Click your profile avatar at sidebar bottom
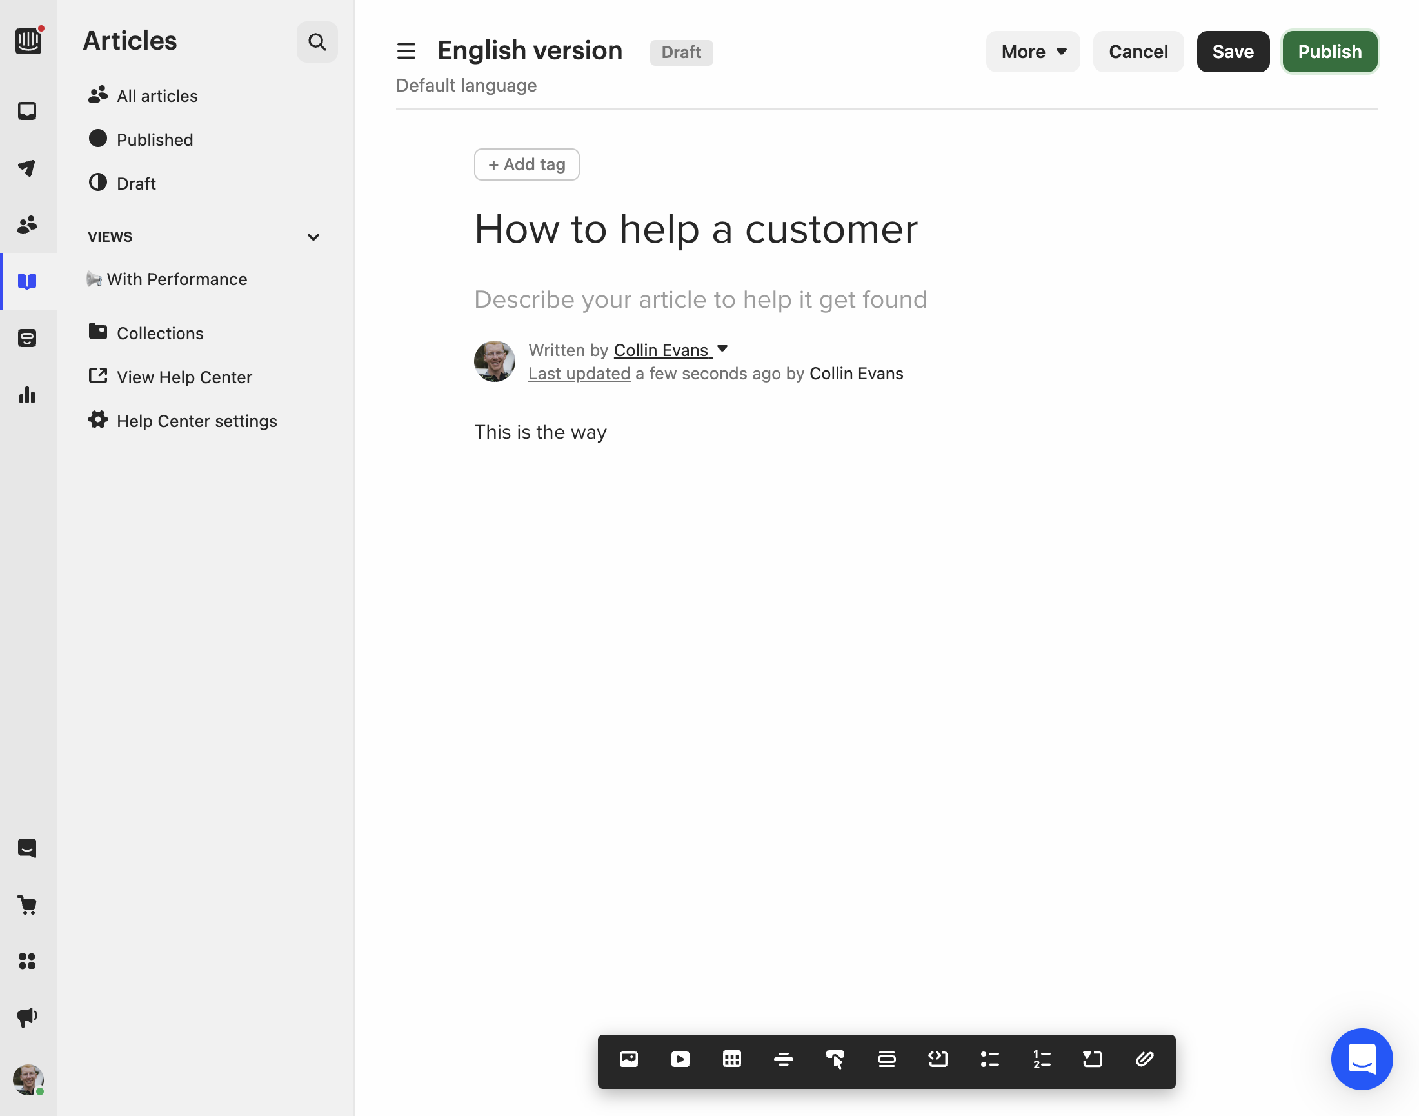Image resolution: width=1419 pixels, height=1116 pixels. point(28,1080)
